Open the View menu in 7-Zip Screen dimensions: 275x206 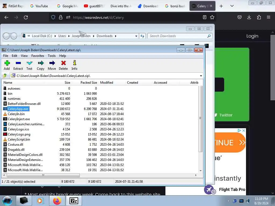point(24,56)
